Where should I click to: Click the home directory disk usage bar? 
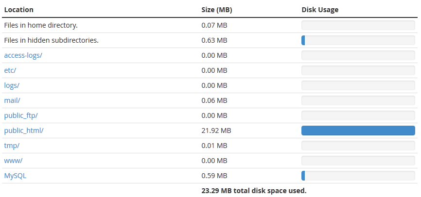click(358, 25)
